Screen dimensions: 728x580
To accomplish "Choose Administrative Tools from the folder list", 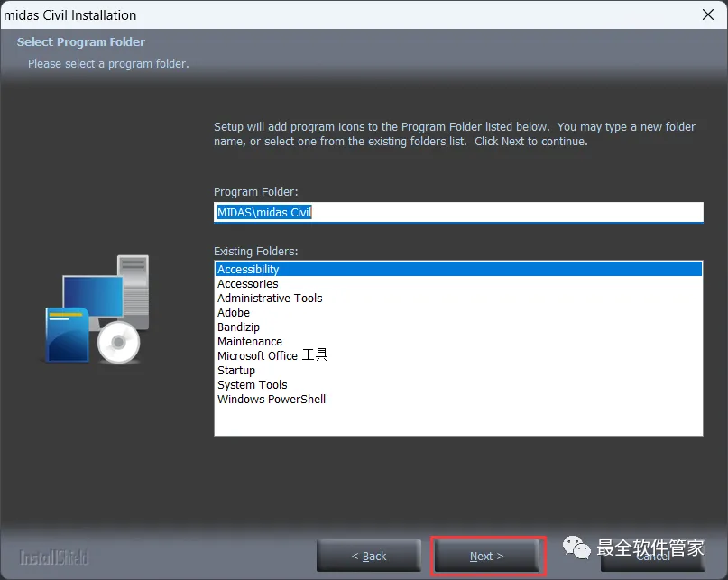I will coord(458,299).
